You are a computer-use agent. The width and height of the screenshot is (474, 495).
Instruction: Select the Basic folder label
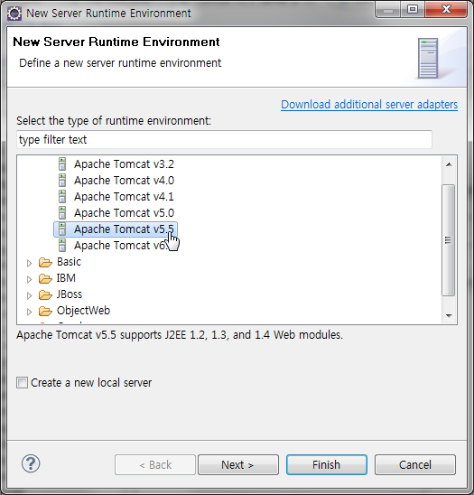[69, 262]
